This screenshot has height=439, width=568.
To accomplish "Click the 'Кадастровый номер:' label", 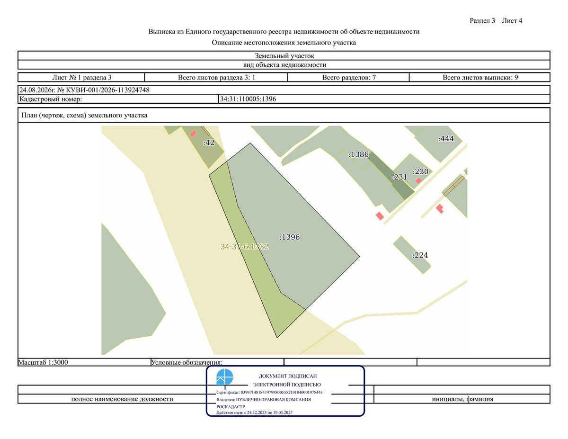I will click(51, 99).
